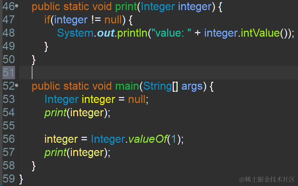Collapse the print method fold marker
Screen dimensions: 298x186
point(17,6)
